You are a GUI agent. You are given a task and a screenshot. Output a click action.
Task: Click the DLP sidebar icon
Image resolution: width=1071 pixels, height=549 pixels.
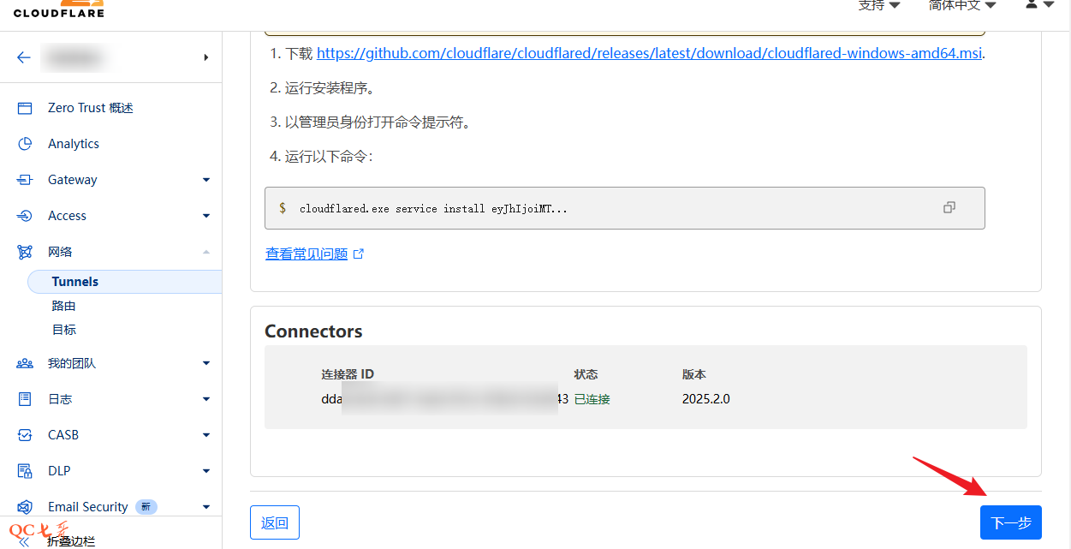[25, 471]
